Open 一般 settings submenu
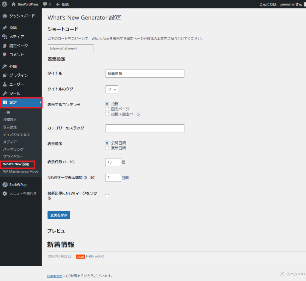The height and width of the screenshot is (281, 306). point(7,112)
